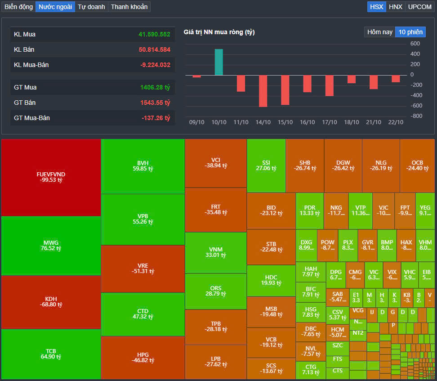Click the KL Mua-Bán value -9.224.032

(155, 65)
